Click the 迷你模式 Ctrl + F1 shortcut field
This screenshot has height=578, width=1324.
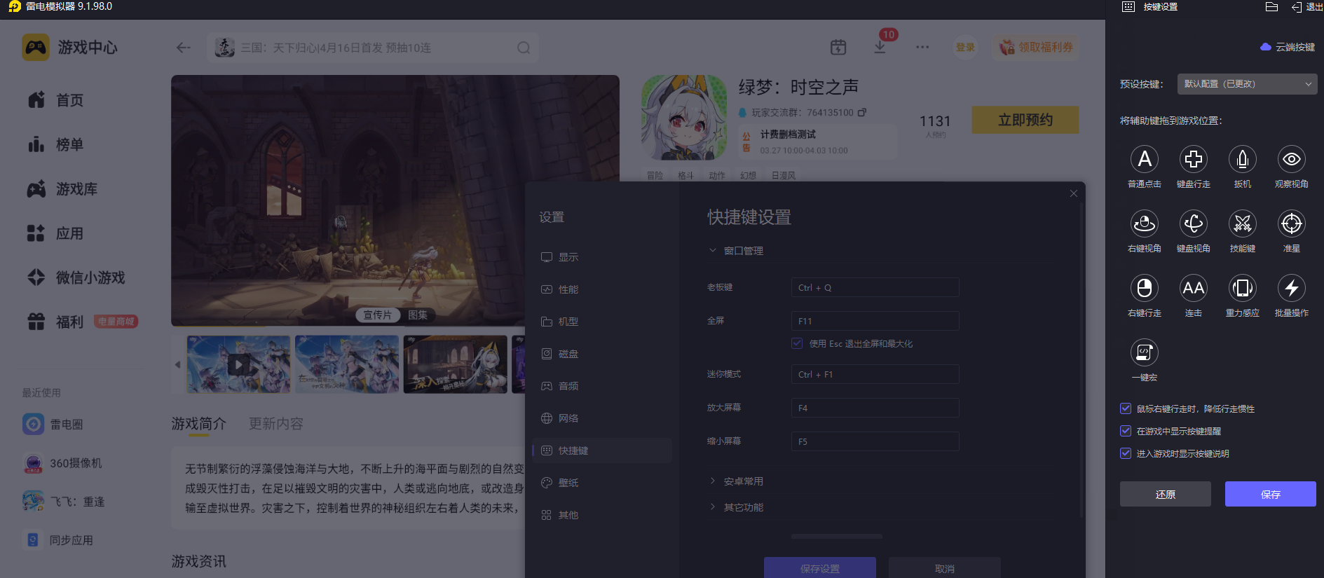tap(875, 375)
